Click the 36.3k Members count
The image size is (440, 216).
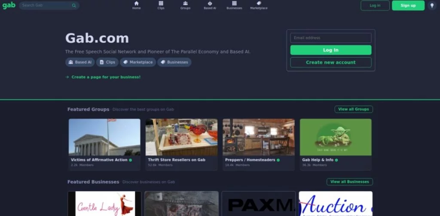(x=314, y=165)
